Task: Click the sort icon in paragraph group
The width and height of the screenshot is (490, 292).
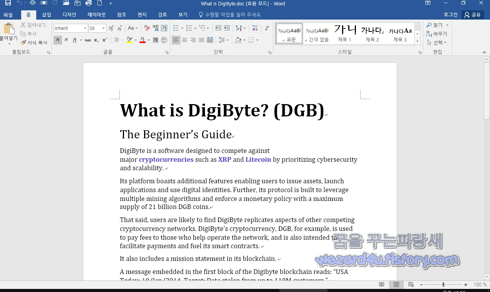Action: [254, 28]
